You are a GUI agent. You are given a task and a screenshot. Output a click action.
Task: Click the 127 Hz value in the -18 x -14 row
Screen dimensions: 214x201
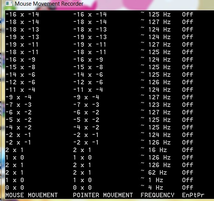159,22
